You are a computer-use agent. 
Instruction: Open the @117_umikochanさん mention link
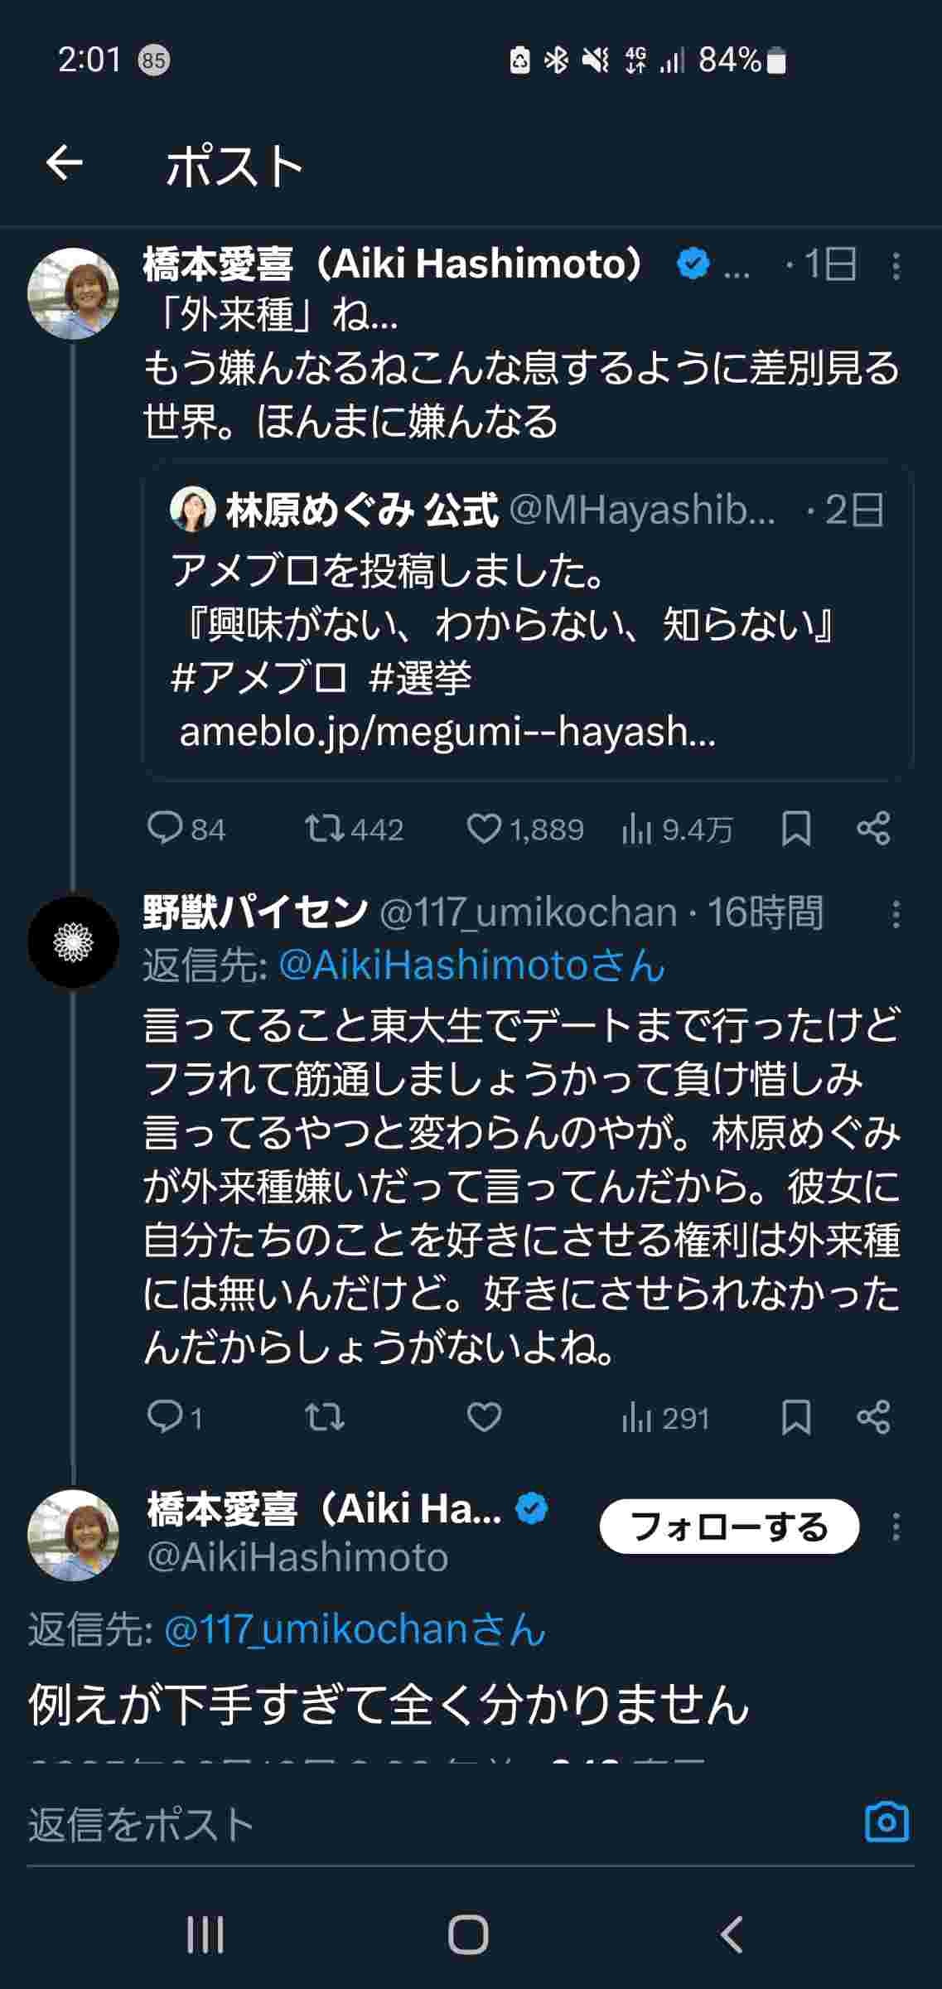tap(355, 1630)
